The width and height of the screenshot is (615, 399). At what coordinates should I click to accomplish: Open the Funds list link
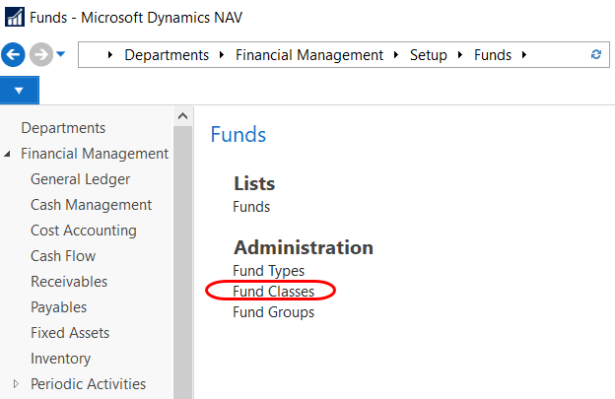pos(251,207)
